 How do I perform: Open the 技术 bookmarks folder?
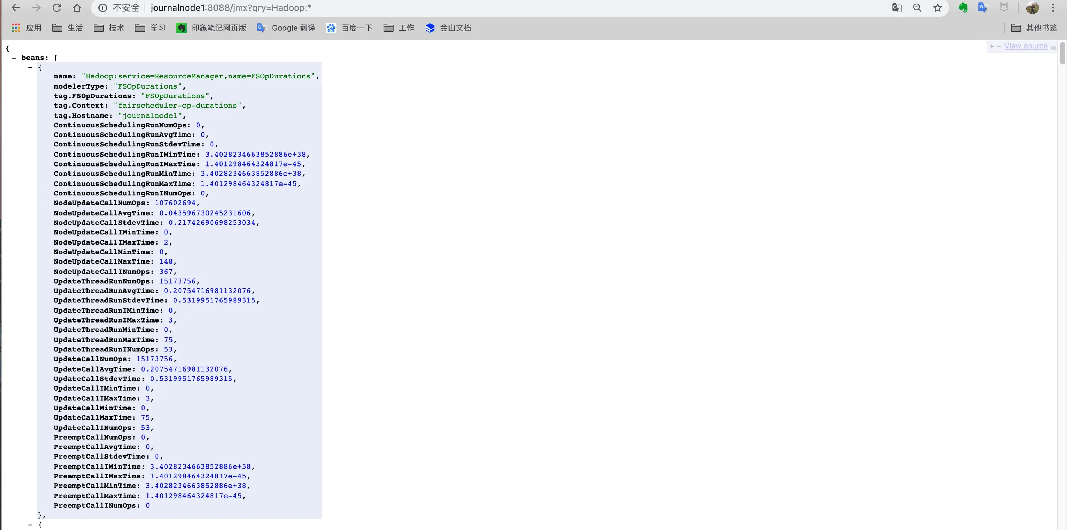(x=109, y=28)
